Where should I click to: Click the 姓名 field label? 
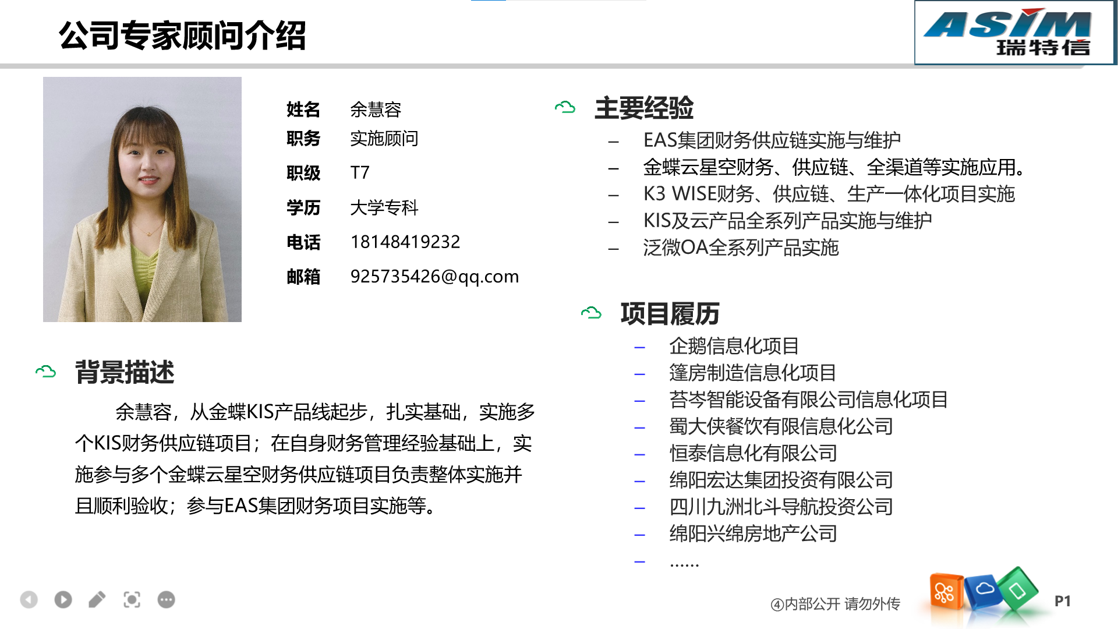pos(303,109)
